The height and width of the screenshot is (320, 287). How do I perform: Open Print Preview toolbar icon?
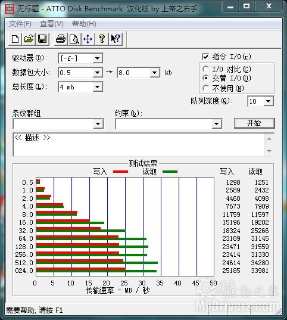pos(74,39)
